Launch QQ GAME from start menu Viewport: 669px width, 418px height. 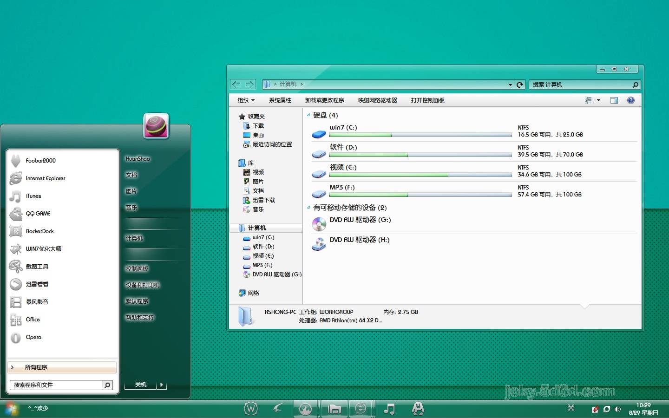tap(63, 214)
